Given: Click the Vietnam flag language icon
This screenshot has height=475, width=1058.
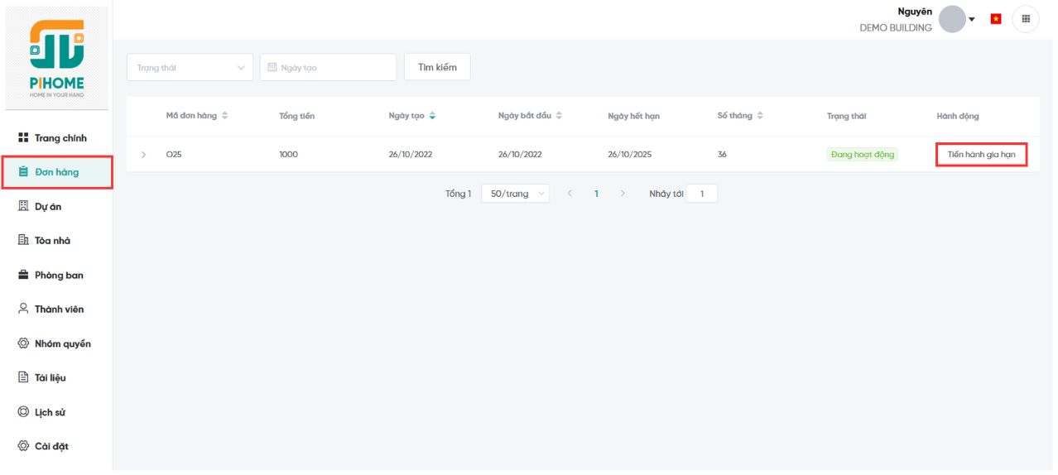Looking at the screenshot, I should (x=996, y=18).
